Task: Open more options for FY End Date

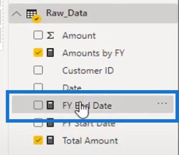Action: [x=162, y=103]
